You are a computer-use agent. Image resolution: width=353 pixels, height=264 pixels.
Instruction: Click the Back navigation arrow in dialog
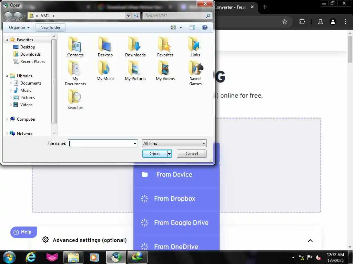point(8,16)
